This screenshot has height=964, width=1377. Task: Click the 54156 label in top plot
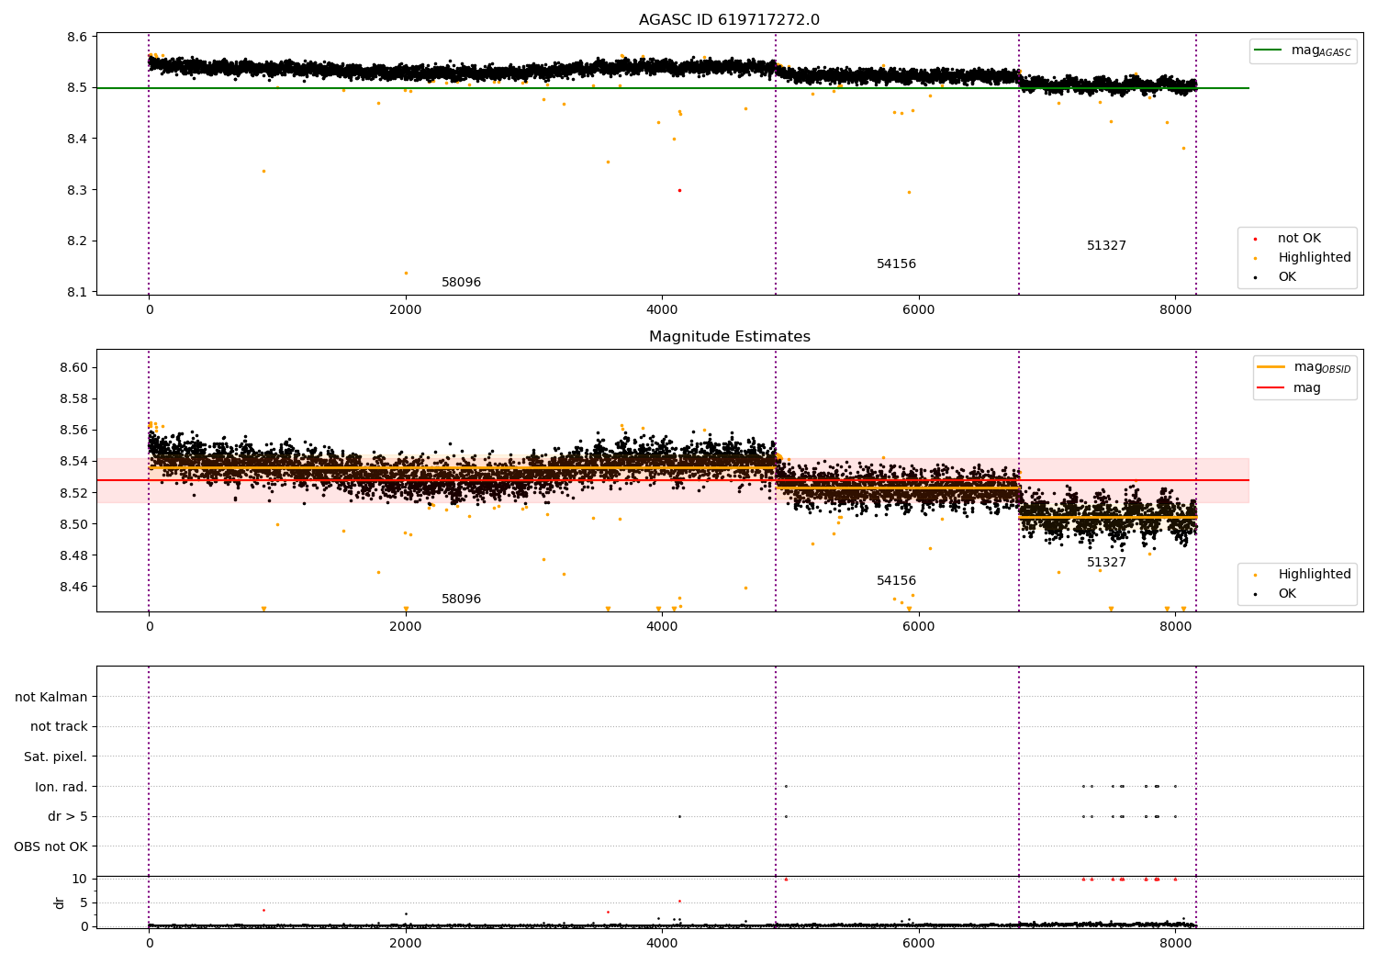point(896,264)
